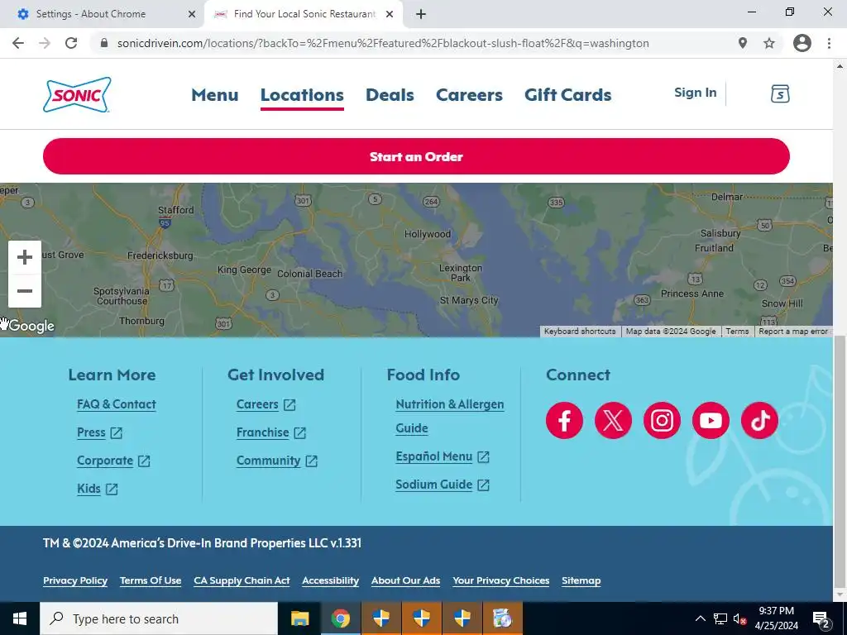This screenshot has width=847, height=635.
Task: Open Terms Of Use link
Action: (x=151, y=580)
